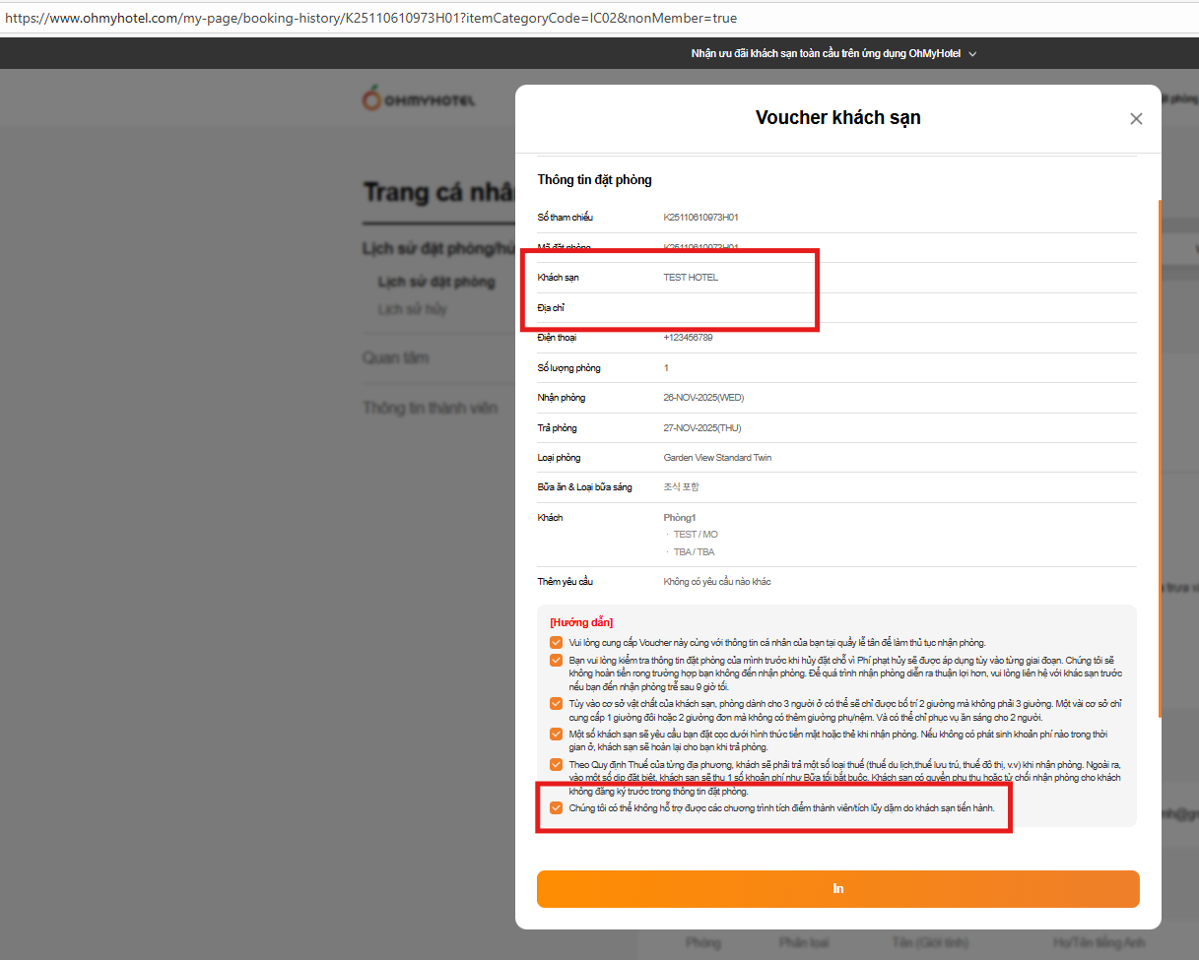The width and height of the screenshot is (1199, 960).
Task: Select room type Garden View Standard Twin
Action: [719, 458]
